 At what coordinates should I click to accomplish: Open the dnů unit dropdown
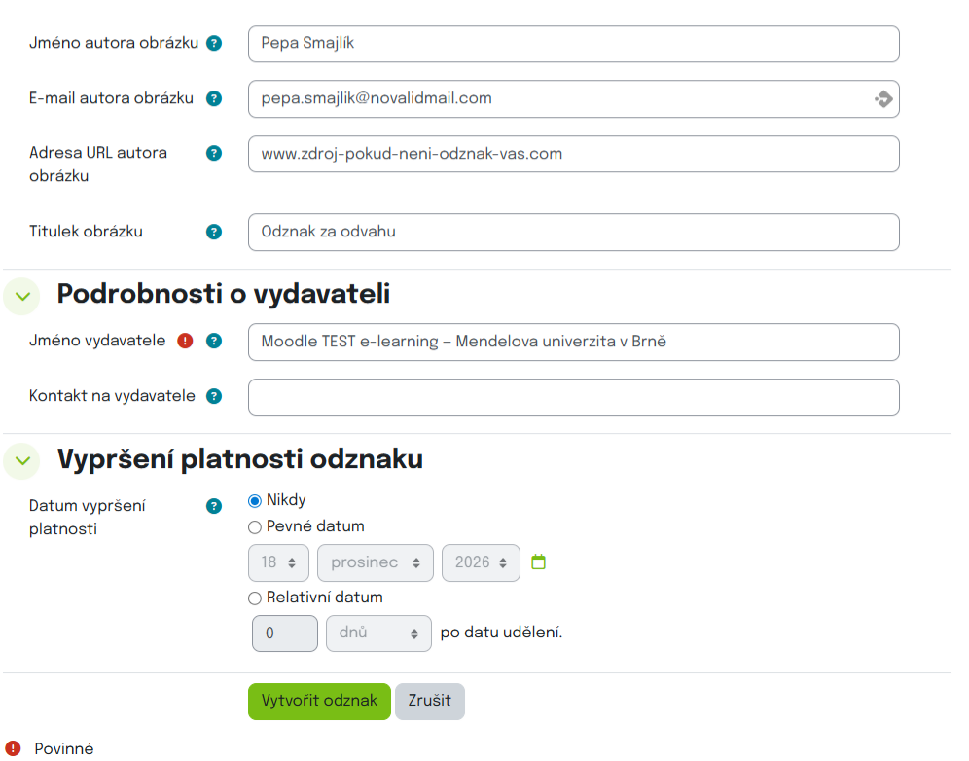[379, 633]
